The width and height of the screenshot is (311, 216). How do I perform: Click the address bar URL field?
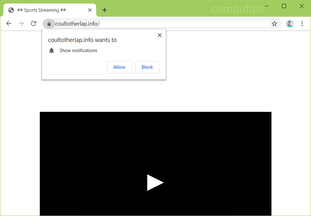[158, 23]
